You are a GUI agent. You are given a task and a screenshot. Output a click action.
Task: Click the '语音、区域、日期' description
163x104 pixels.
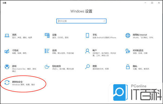click(140, 53)
